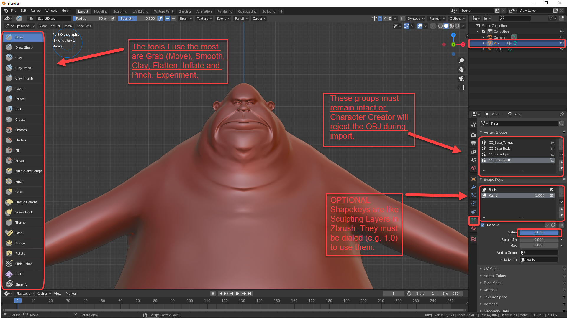Jump to the animation end frame

click(x=250, y=294)
